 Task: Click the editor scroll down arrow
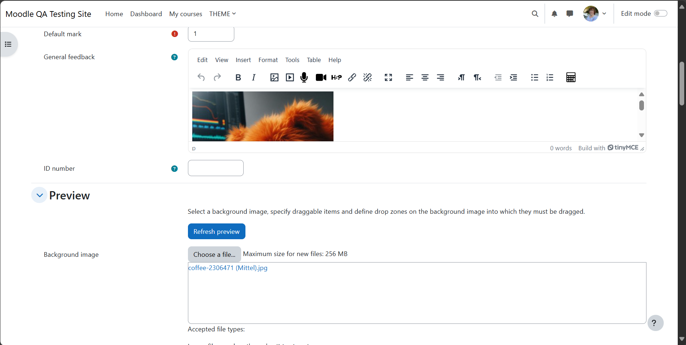(641, 135)
